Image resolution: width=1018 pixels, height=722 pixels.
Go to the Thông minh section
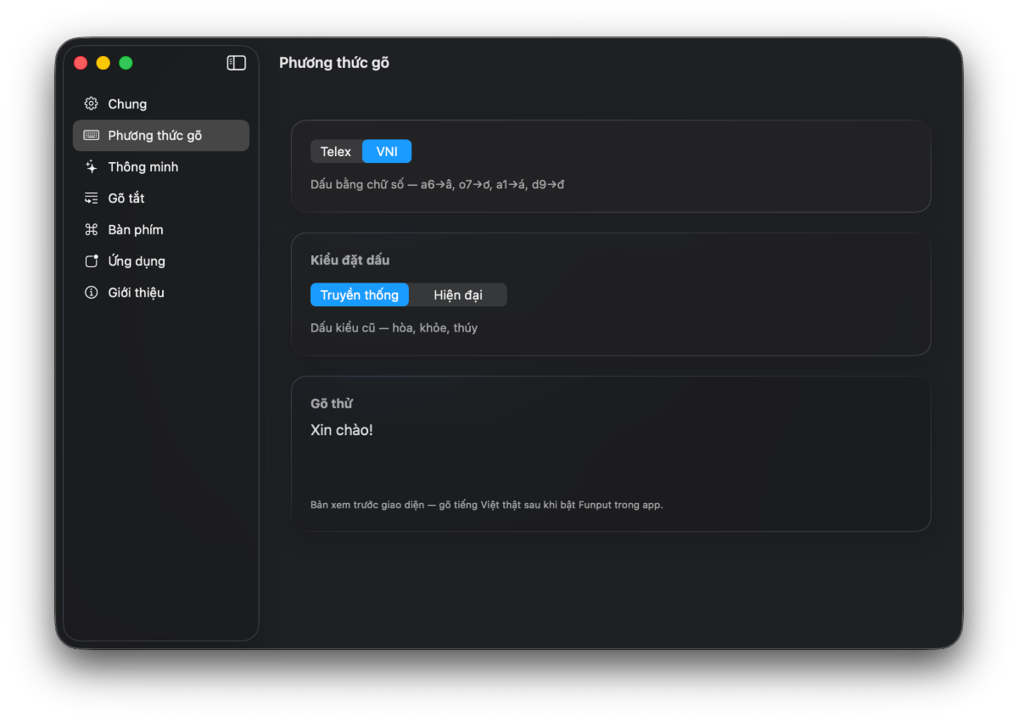[x=161, y=166]
